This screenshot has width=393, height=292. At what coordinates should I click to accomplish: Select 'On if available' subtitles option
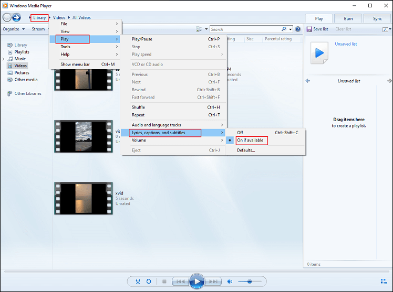[x=252, y=140]
